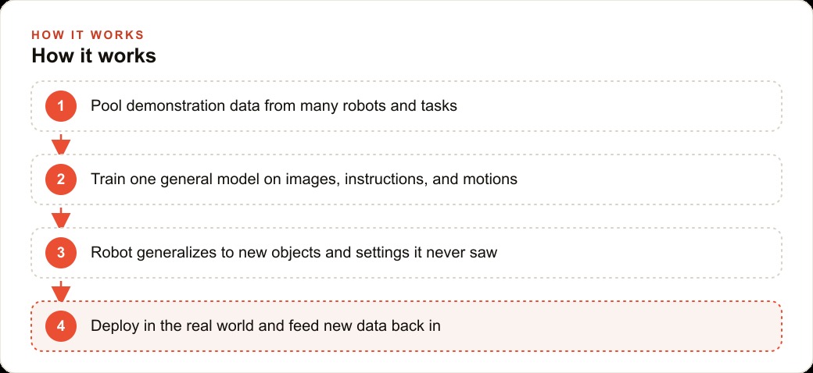
Task: Click the arrow between steps 2 and 3
Action: pyautogui.click(x=61, y=218)
